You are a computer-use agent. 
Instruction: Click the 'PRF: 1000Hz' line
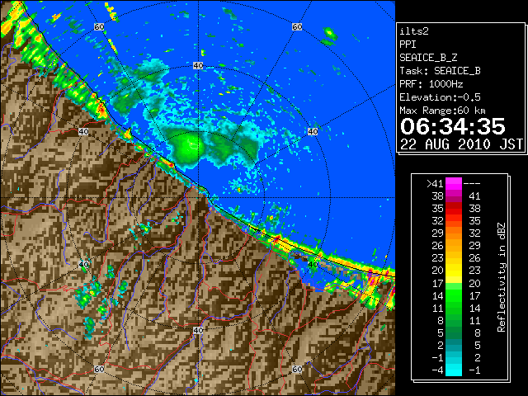click(431, 84)
